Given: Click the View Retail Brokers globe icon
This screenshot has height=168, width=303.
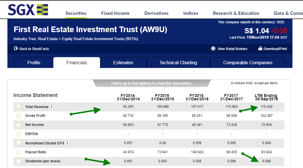Looking at the screenshot, I should [213, 49].
